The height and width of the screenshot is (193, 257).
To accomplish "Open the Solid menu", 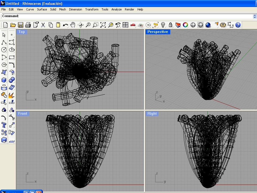I will coord(53,9).
